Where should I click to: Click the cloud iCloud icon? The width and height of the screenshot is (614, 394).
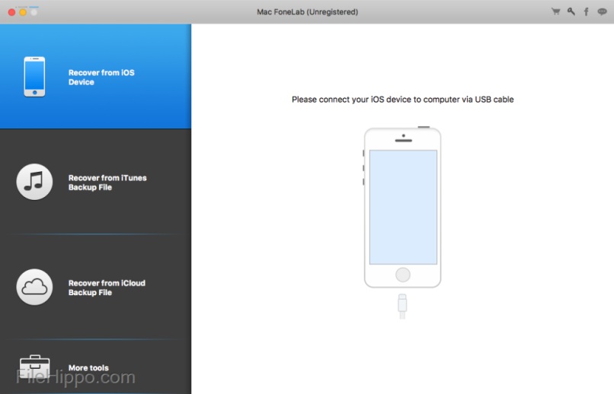(x=34, y=287)
